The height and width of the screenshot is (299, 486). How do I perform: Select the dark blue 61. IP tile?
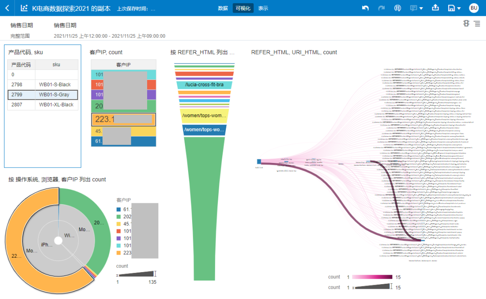click(123, 141)
